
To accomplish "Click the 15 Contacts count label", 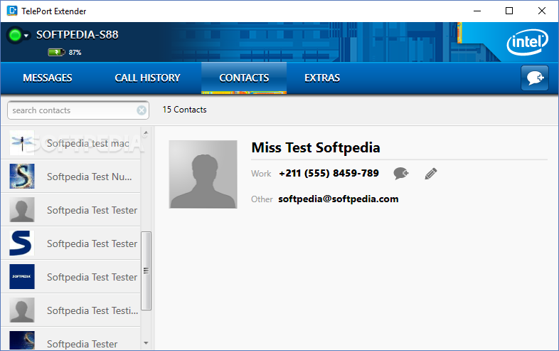I will point(184,110).
